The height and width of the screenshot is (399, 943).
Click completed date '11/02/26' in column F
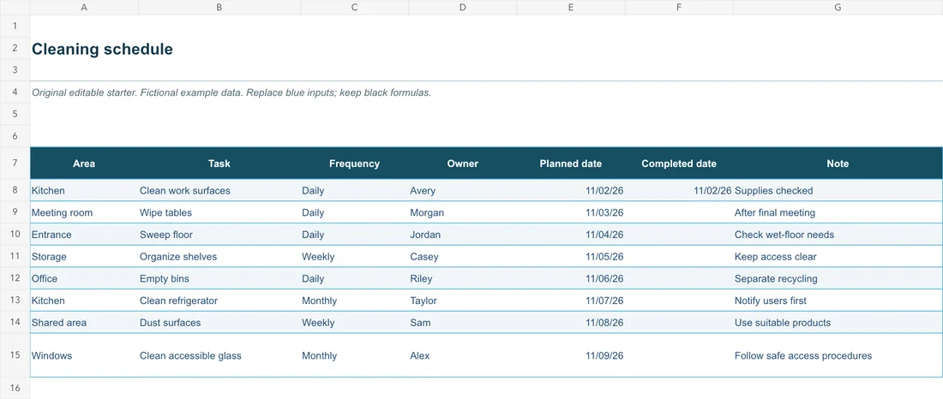pyautogui.click(x=679, y=190)
